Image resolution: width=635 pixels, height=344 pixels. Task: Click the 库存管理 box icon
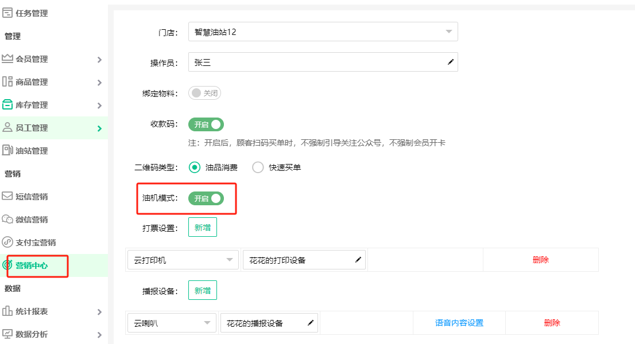[x=7, y=105]
